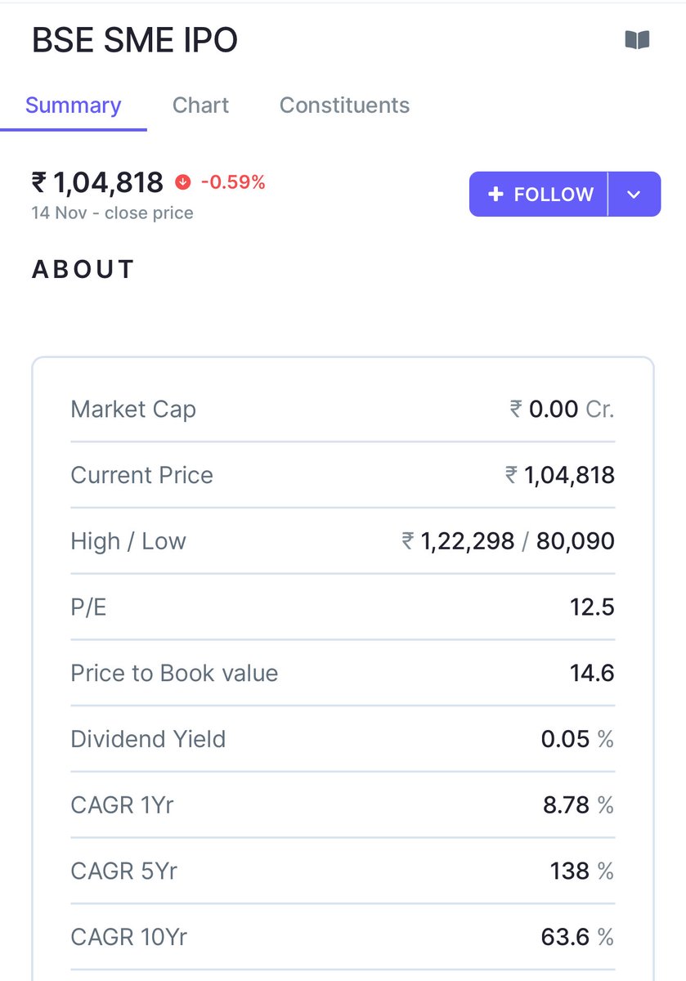The height and width of the screenshot is (981, 686).
Task: Select the P/E ratio row
Action: (343, 607)
